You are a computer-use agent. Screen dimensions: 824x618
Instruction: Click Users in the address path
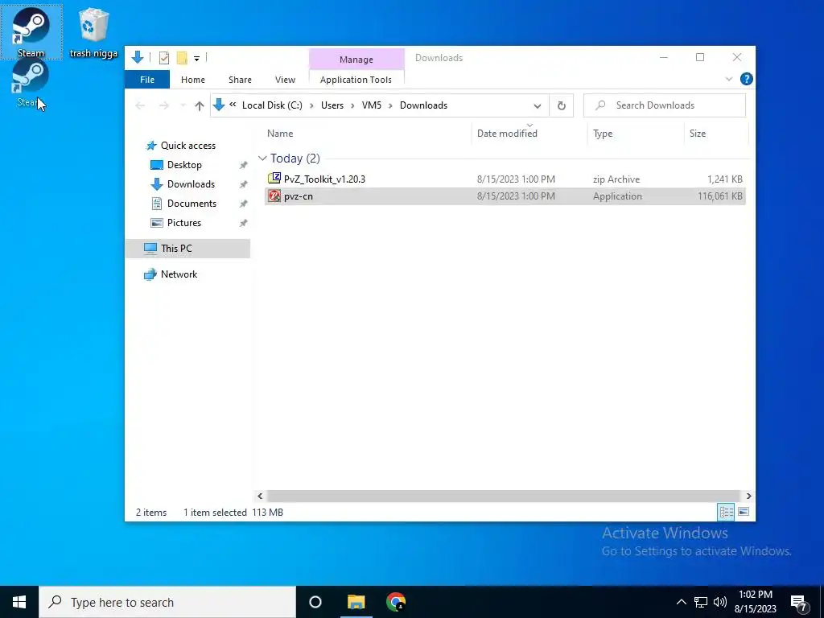click(x=332, y=105)
